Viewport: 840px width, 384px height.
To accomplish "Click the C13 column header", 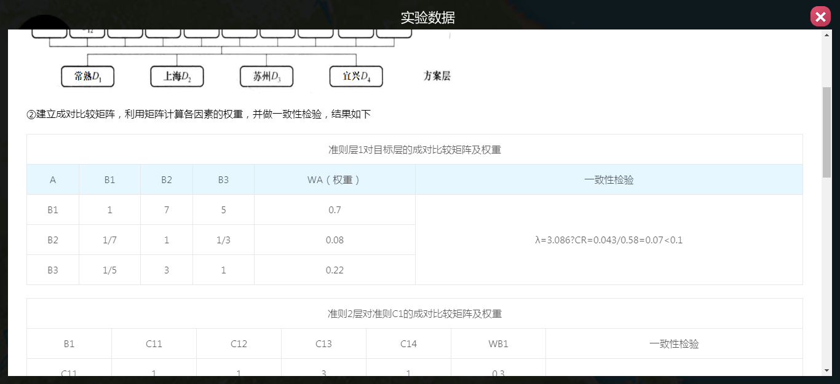I will pyautogui.click(x=323, y=344).
